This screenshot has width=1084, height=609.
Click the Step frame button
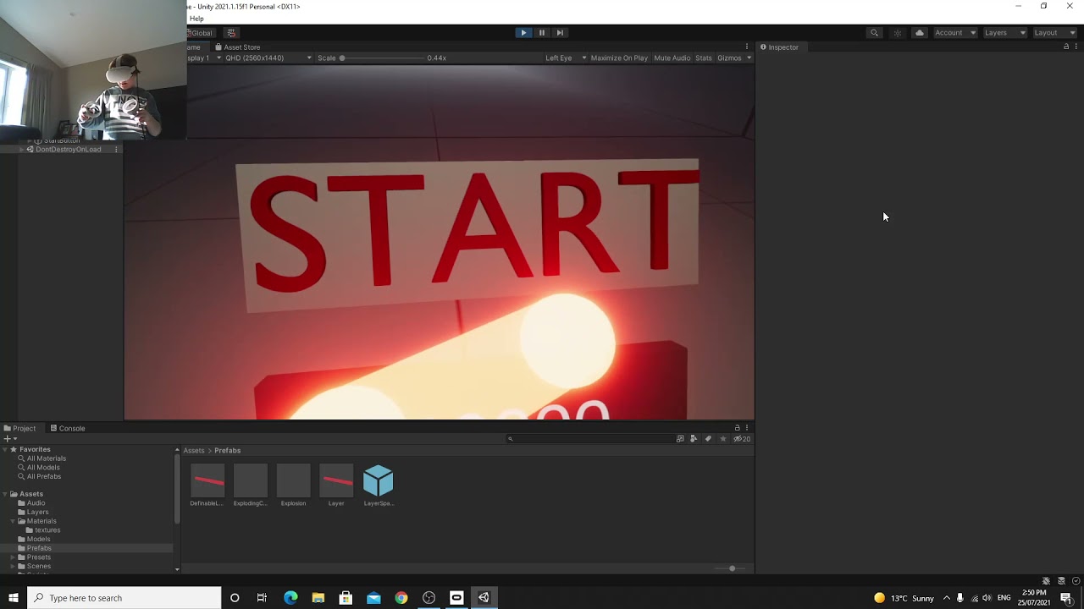[560, 33]
